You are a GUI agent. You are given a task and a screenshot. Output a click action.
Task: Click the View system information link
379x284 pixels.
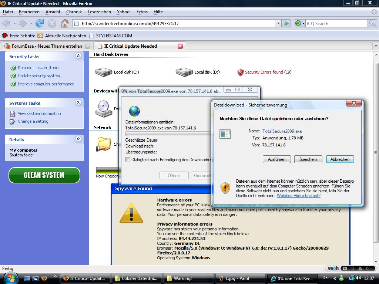39,114
